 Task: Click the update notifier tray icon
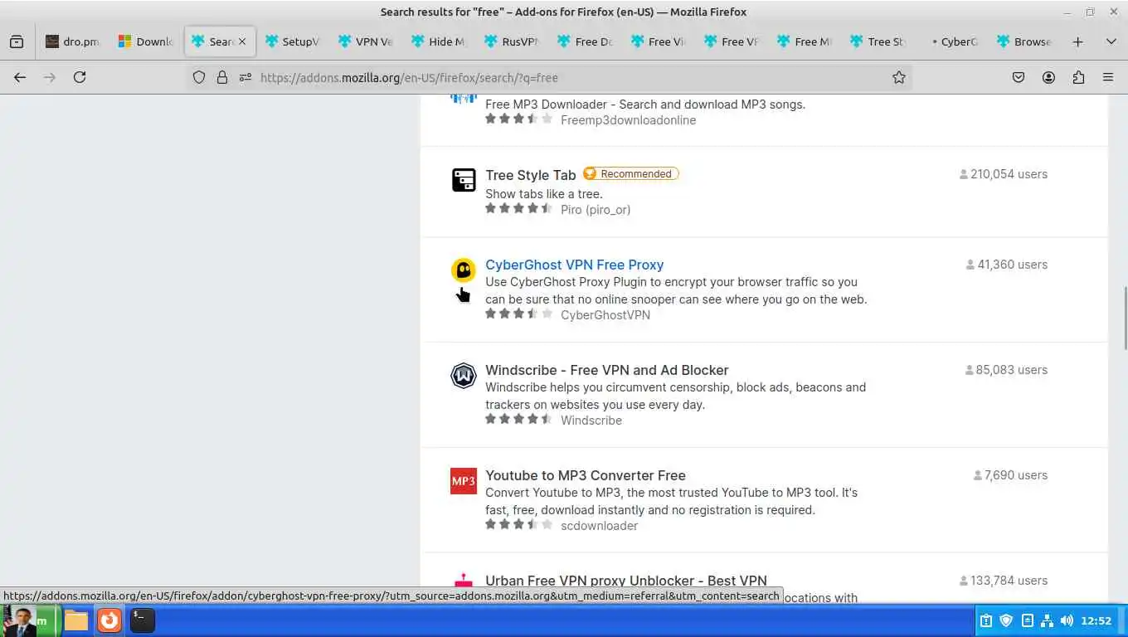[1027, 620]
